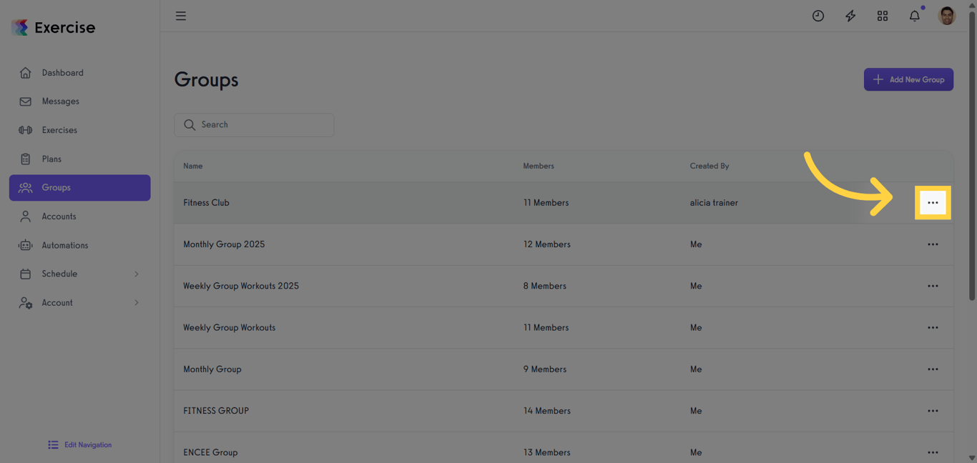Image resolution: width=977 pixels, height=463 pixels.
Task: Expand the Account sidebar submenu
Action: 137,303
